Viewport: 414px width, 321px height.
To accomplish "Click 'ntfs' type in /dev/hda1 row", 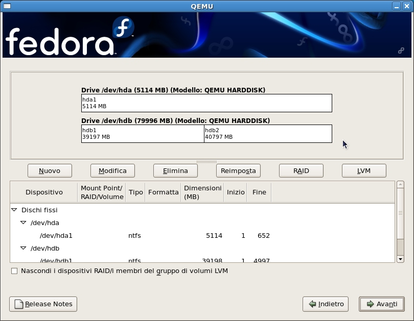I will click(x=134, y=236).
